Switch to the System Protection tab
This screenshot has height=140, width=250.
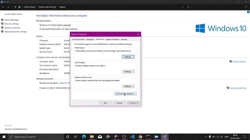tap(112, 39)
